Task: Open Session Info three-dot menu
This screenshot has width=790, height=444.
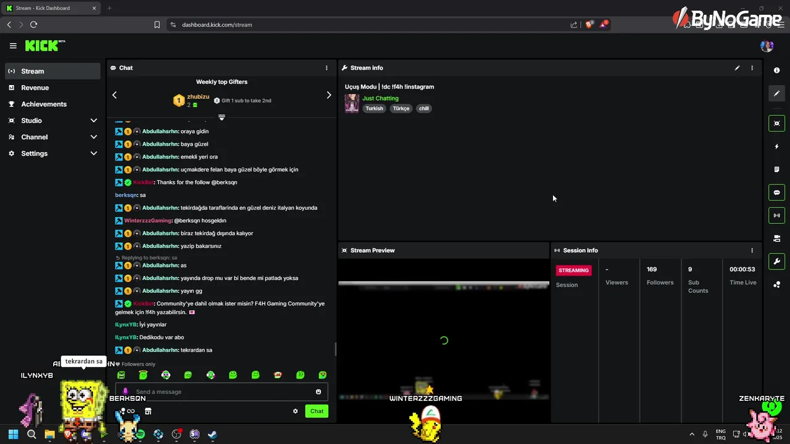Action: (752, 250)
